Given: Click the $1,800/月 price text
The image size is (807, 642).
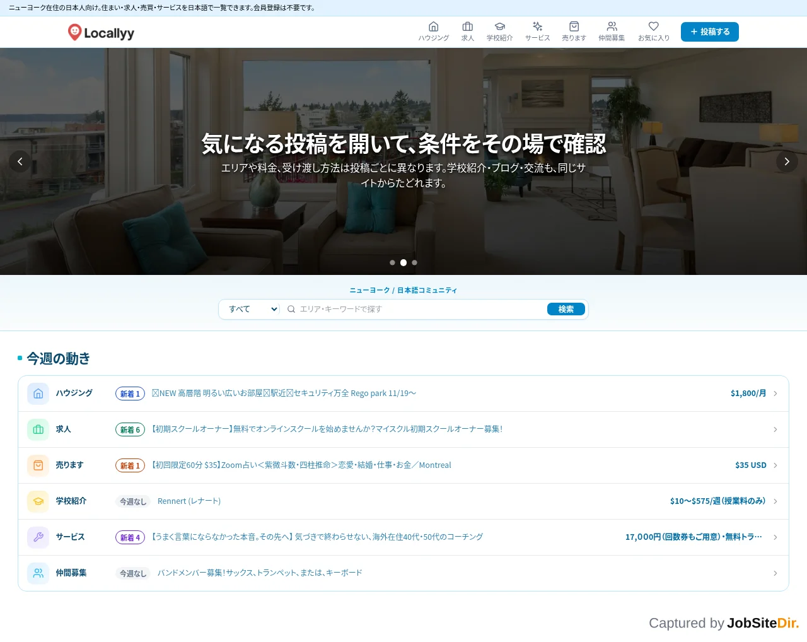Looking at the screenshot, I should pyautogui.click(x=748, y=394).
